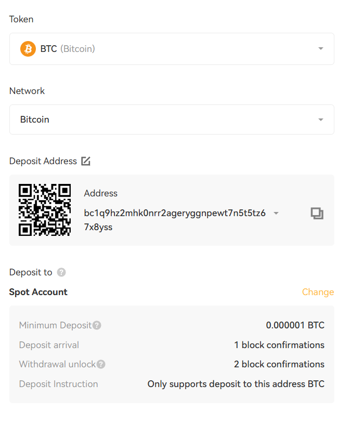Screen dimensions: 338x425
Task: Expand the Network dropdown arrow
Action: point(320,119)
